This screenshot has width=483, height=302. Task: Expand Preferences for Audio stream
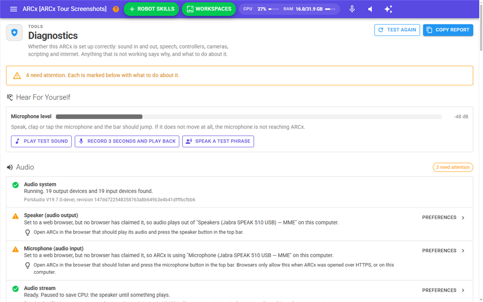(443, 290)
